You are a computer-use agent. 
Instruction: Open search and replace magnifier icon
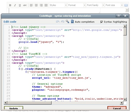tap(67, 21)
